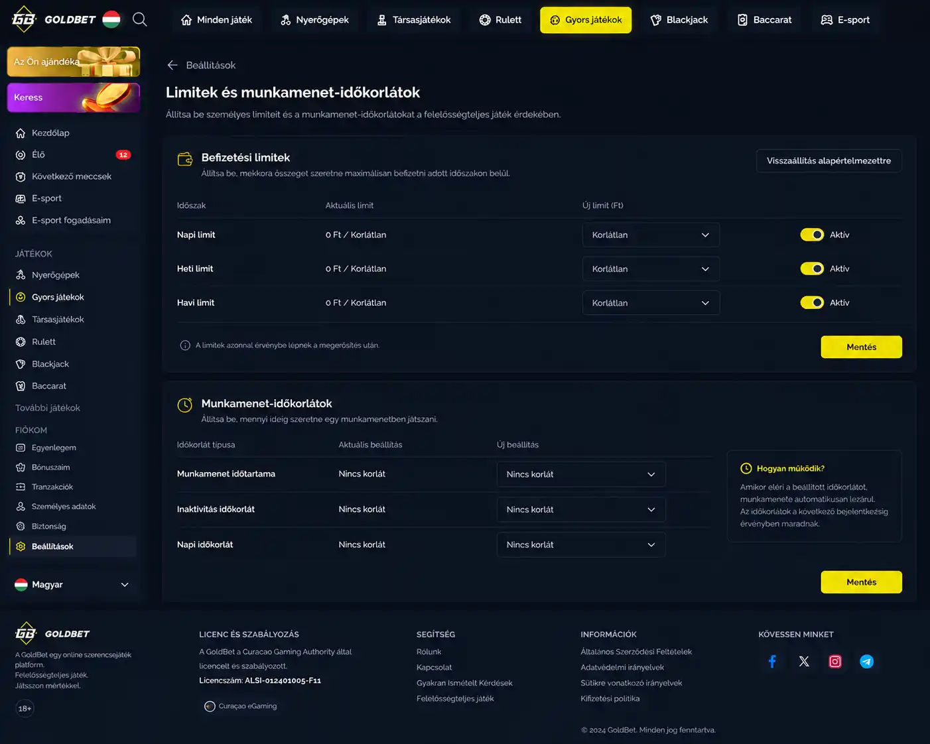The image size is (930, 744).
Task: Open the Társasjátékok top tab
Action: (414, 20)
